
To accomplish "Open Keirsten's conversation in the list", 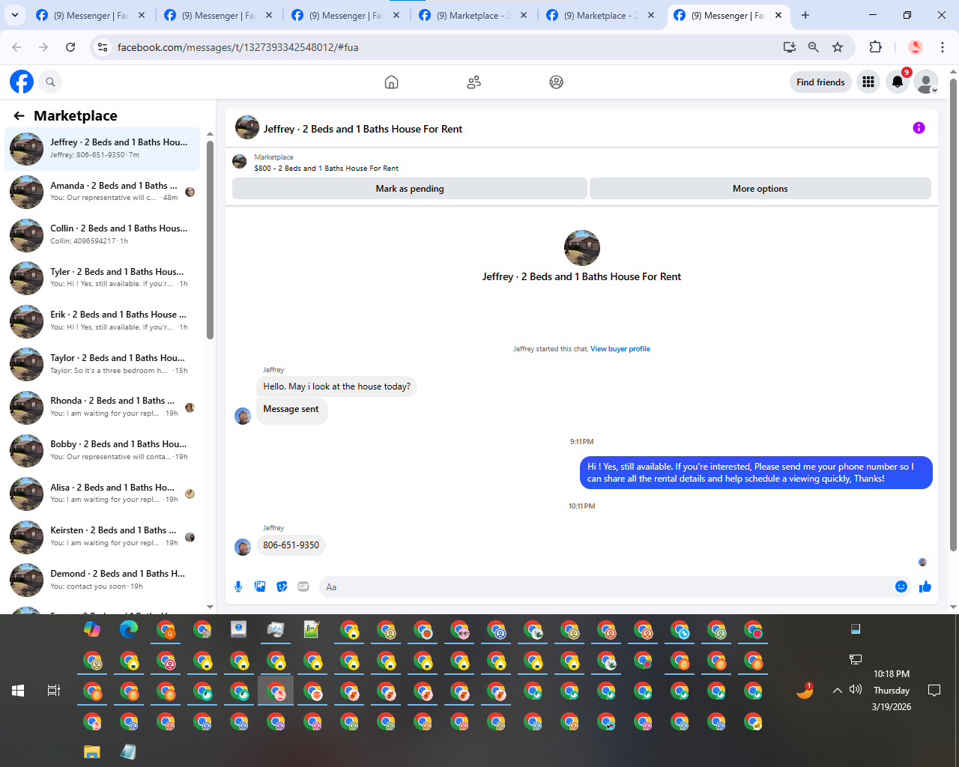I will pyautogui.click(x=103, y=536).
